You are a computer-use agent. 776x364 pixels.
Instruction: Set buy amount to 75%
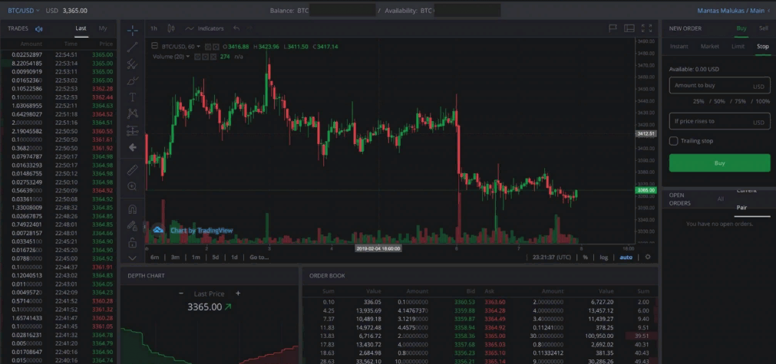pos(740,101)
